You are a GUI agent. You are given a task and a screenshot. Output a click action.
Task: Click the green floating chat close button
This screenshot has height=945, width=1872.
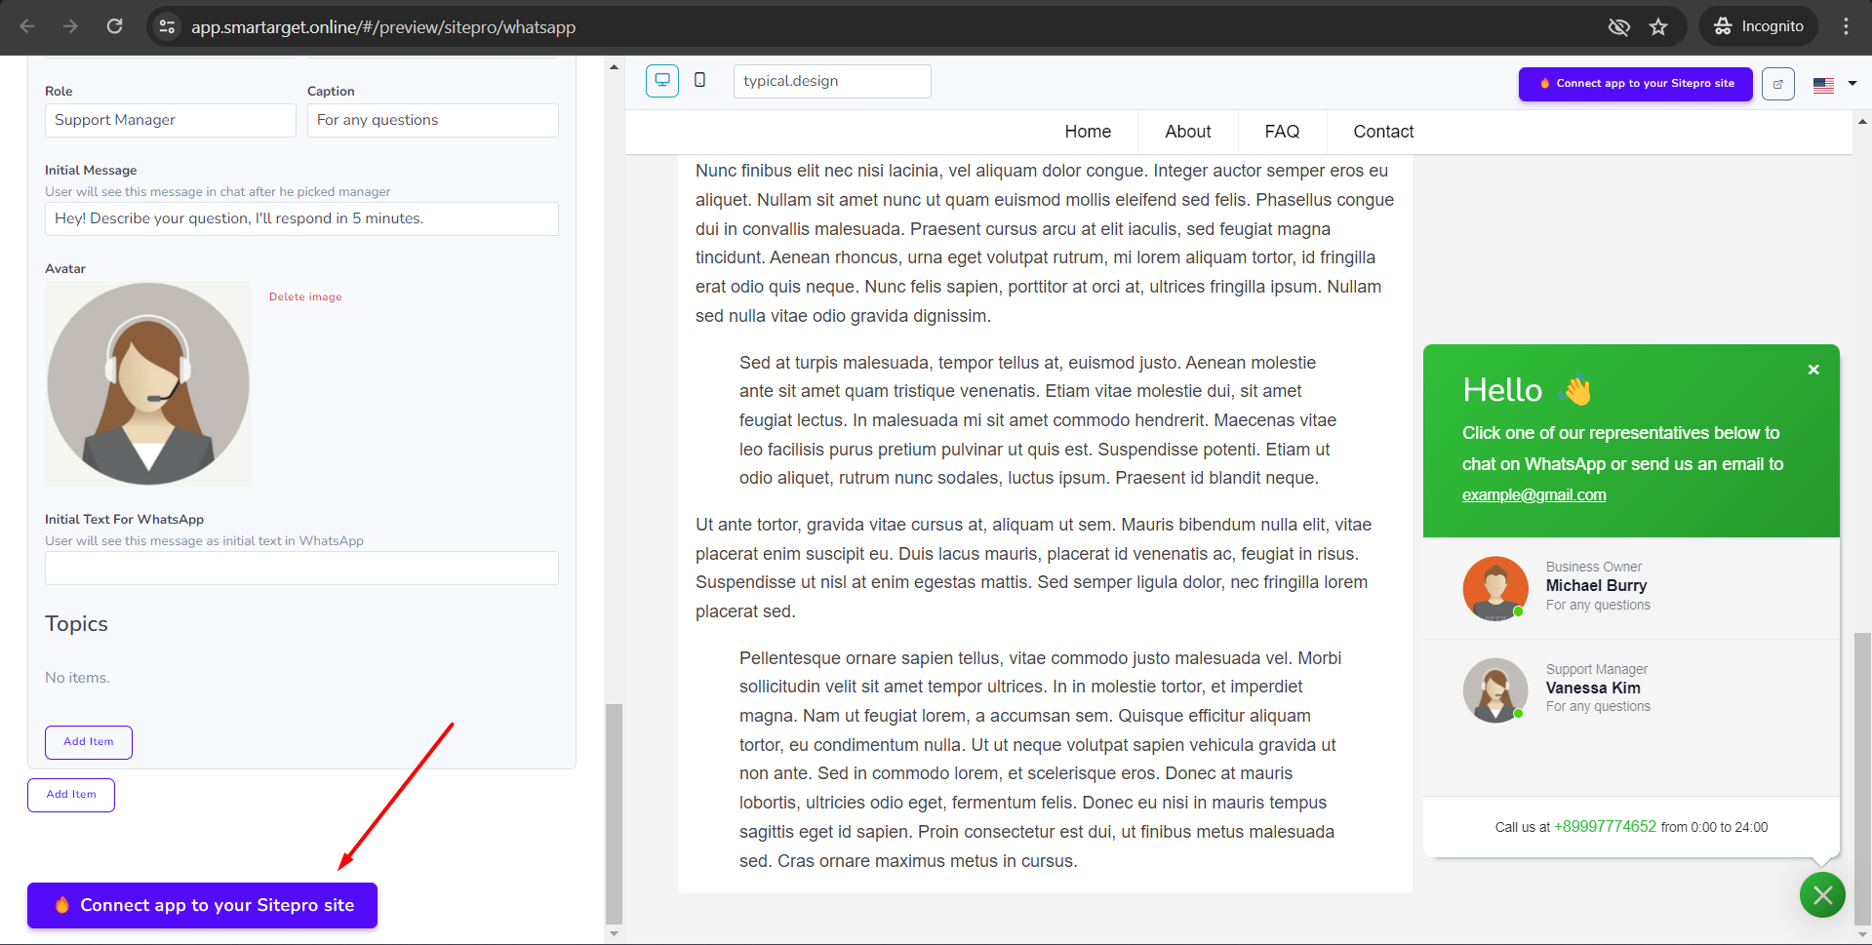point(1821,895)
